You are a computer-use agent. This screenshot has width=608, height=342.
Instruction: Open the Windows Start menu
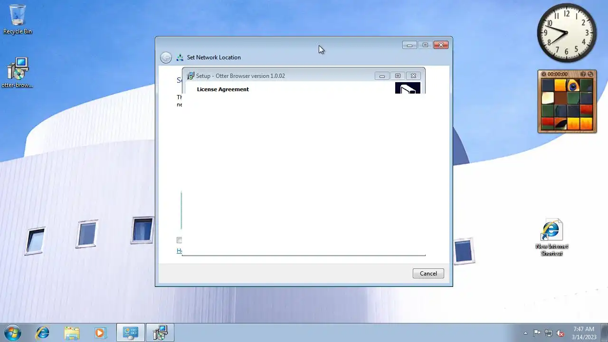pyautogui.click(x=13, y=332)
